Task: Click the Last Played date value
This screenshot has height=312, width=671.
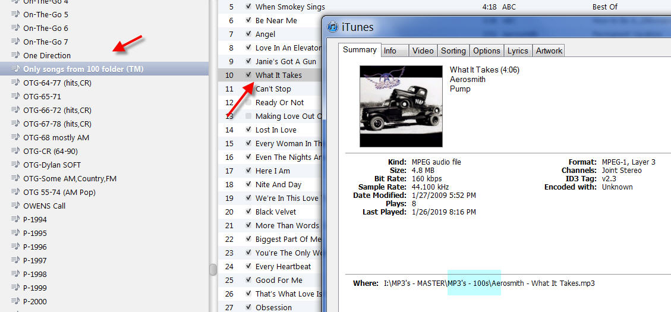Action: click(x=444, y=212)
